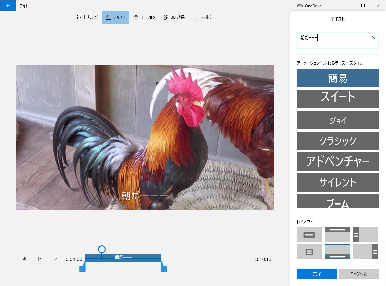386x286 pixels.
Task: Choose the 簡易 text style
Action: [338, 78]
